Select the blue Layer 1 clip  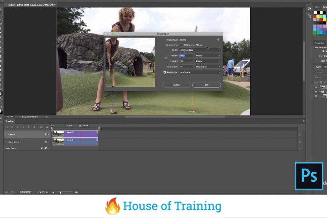click(75, 142)
